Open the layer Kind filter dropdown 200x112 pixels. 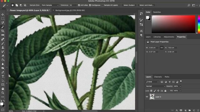tap(152, 82)
